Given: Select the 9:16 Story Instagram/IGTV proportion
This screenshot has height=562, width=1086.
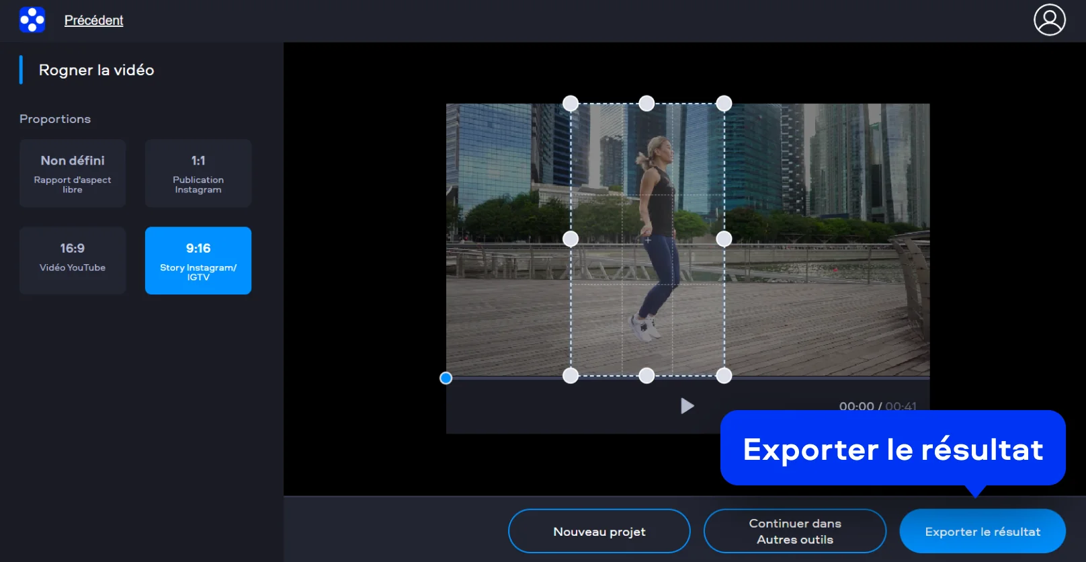Looking at the screenshot, I should pyautogui.click(x=198, y=260).
